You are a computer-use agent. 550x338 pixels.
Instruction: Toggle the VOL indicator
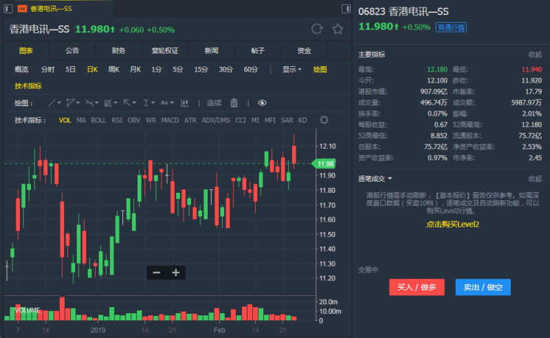65,120
